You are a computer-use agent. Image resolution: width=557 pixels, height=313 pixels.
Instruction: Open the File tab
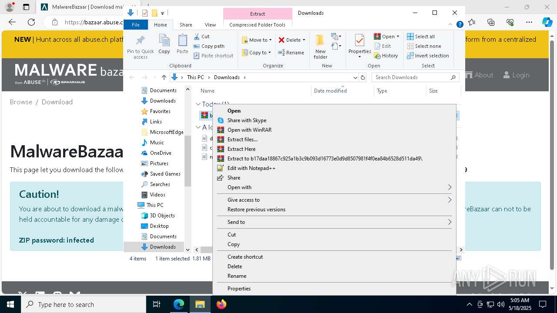[x=136, y=25]
